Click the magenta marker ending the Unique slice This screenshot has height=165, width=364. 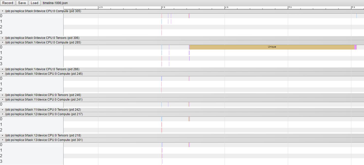[355, 47]
